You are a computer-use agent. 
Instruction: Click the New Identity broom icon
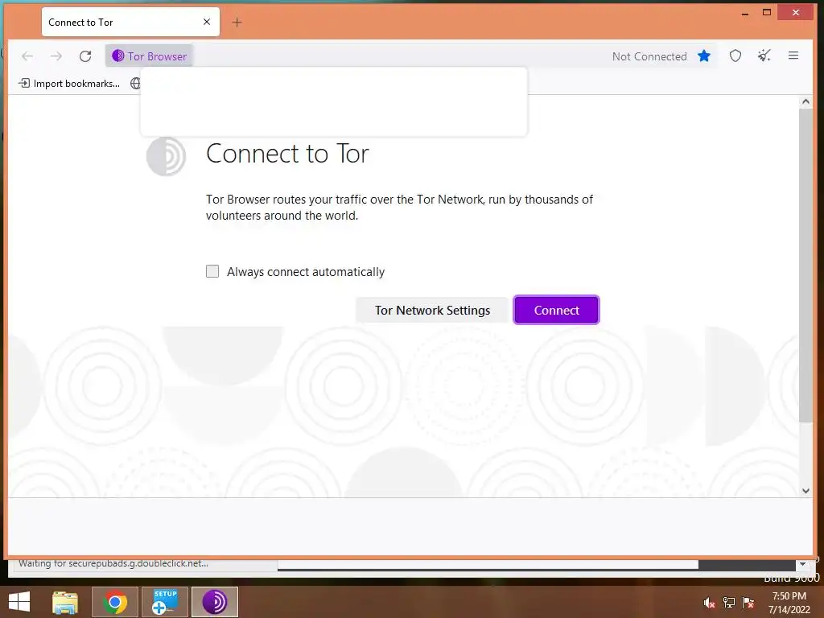[x=764, y=56]
